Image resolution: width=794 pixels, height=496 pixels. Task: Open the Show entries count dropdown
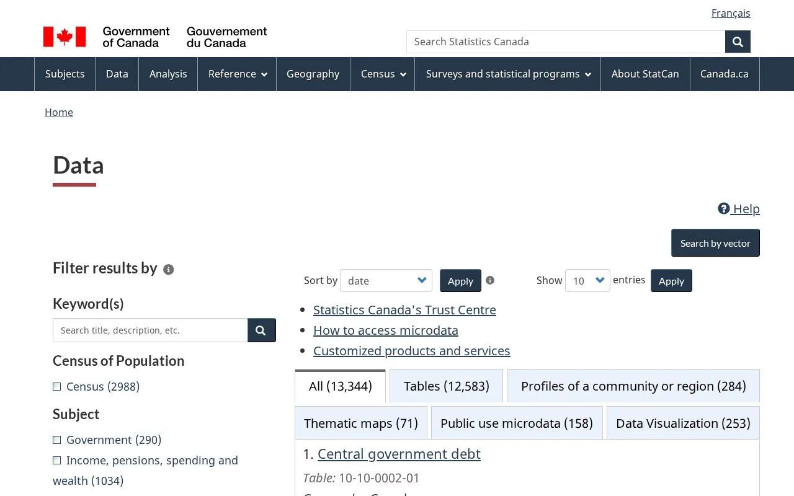coord(587,280)
